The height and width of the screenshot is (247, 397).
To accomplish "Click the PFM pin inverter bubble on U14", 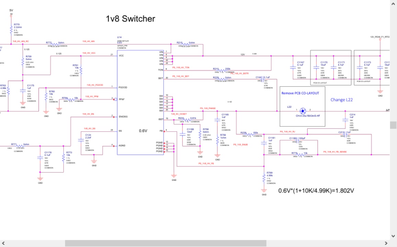I will [115, 99].
